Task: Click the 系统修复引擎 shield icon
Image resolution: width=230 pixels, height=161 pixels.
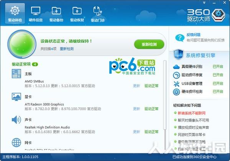Action: (x=178, y=54)
